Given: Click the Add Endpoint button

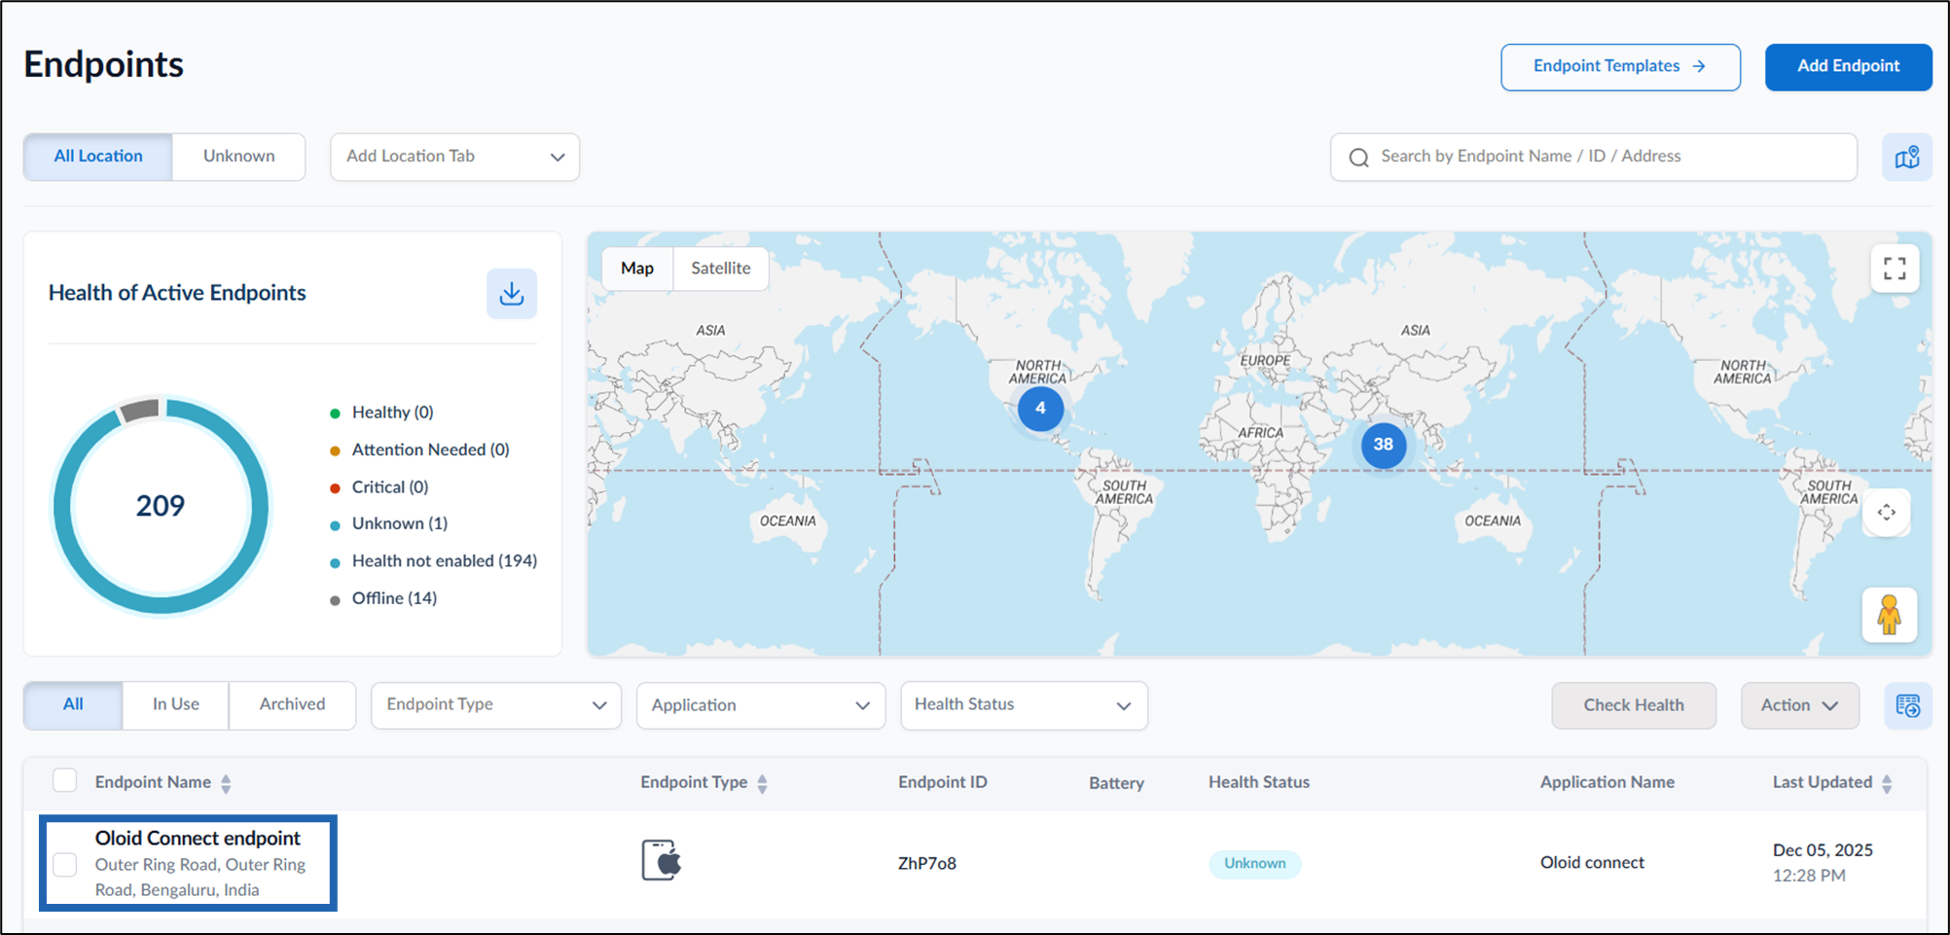Looking at the screenshot, I should [1848, 67].
